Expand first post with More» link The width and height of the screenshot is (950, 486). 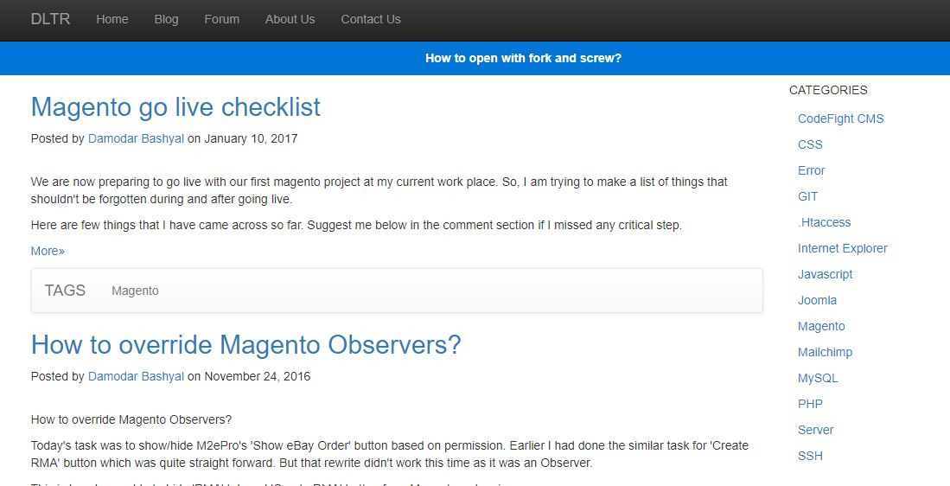tap(48, 251)
